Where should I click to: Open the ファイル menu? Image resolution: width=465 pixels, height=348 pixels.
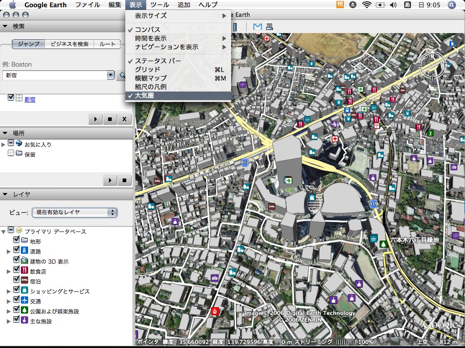pos(88,5)
